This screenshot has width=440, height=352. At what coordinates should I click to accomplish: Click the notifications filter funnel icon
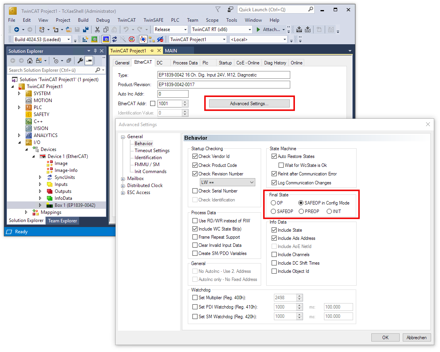218,9
